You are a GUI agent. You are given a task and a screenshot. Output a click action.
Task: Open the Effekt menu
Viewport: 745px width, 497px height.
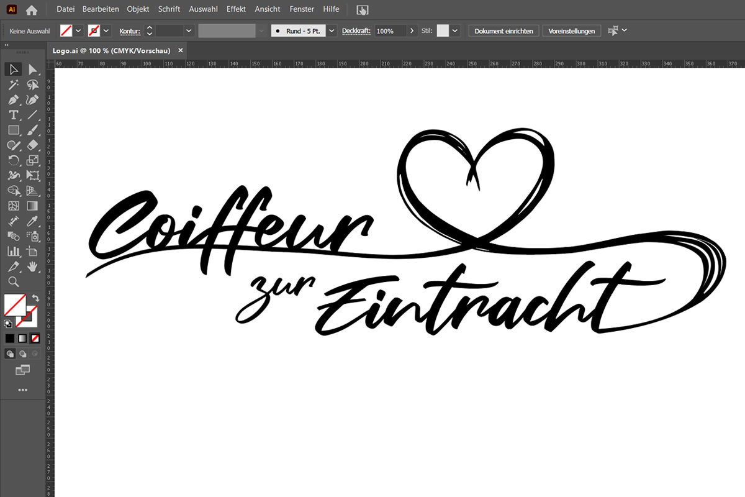tap(236, 9)
